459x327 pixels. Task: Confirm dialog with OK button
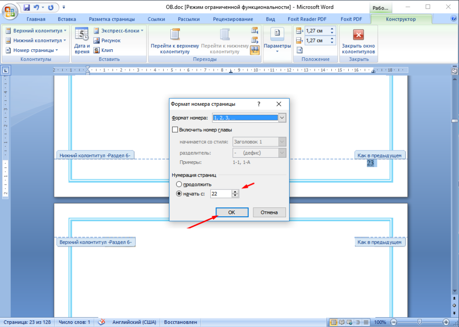tap(232, 212)
